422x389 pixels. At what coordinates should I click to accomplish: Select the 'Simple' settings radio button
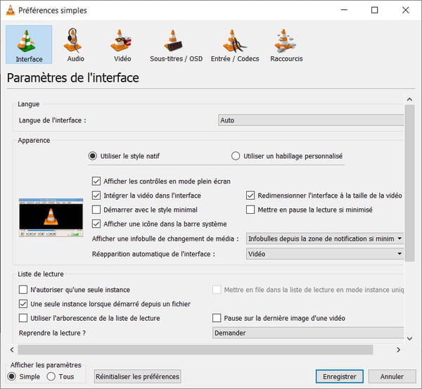[11, 376]
